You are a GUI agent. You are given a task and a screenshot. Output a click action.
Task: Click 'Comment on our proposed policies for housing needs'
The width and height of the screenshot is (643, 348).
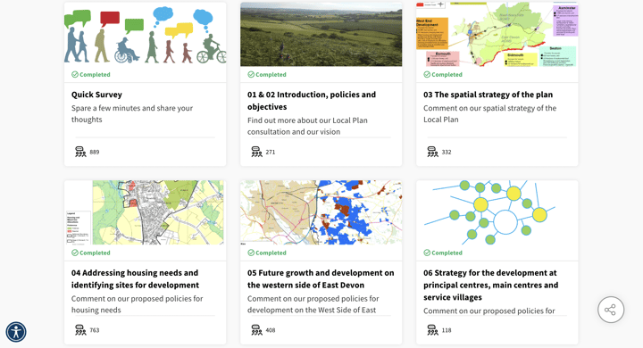coord(137,304)
